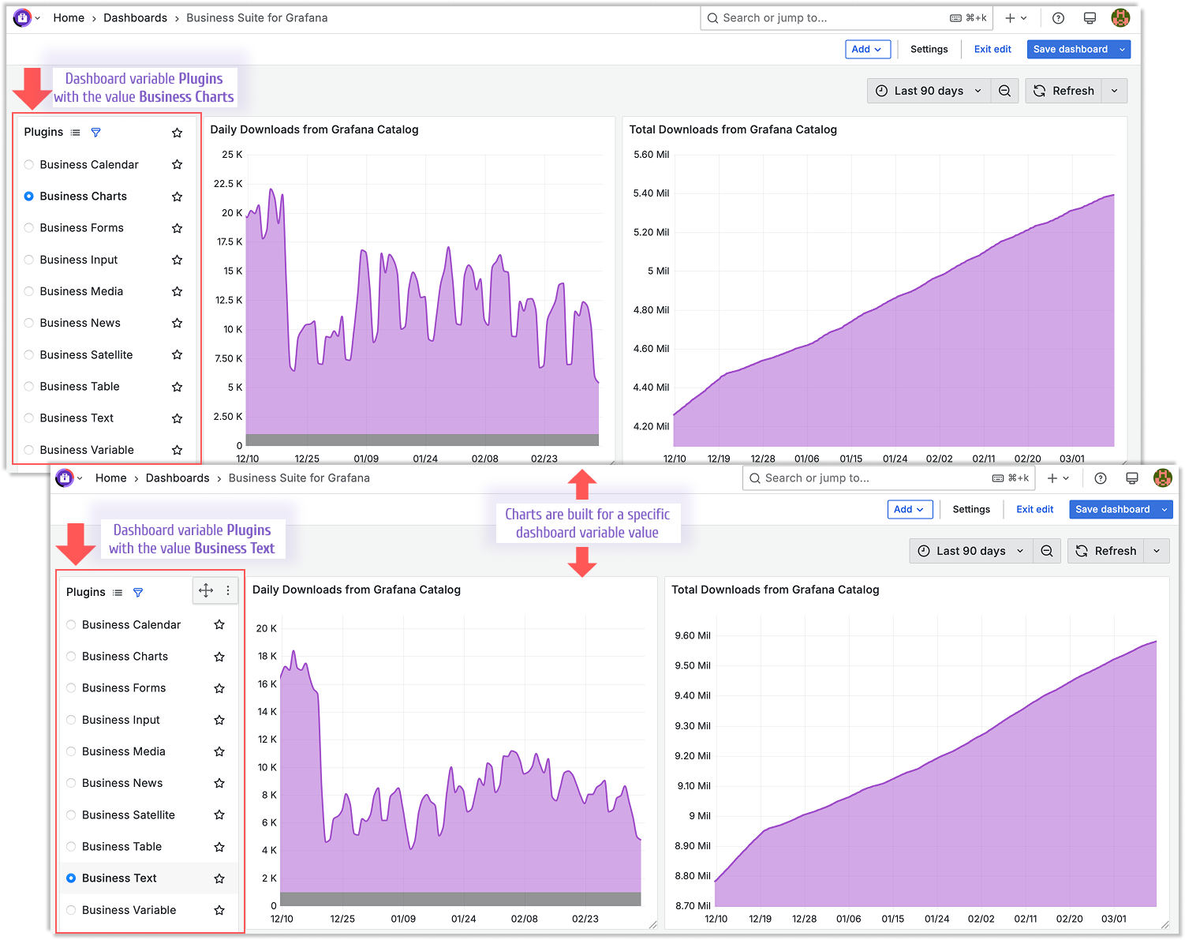Click Grafana logo in top dashboard
This screenshot has height=940, width=1185.
pos(22,17)
